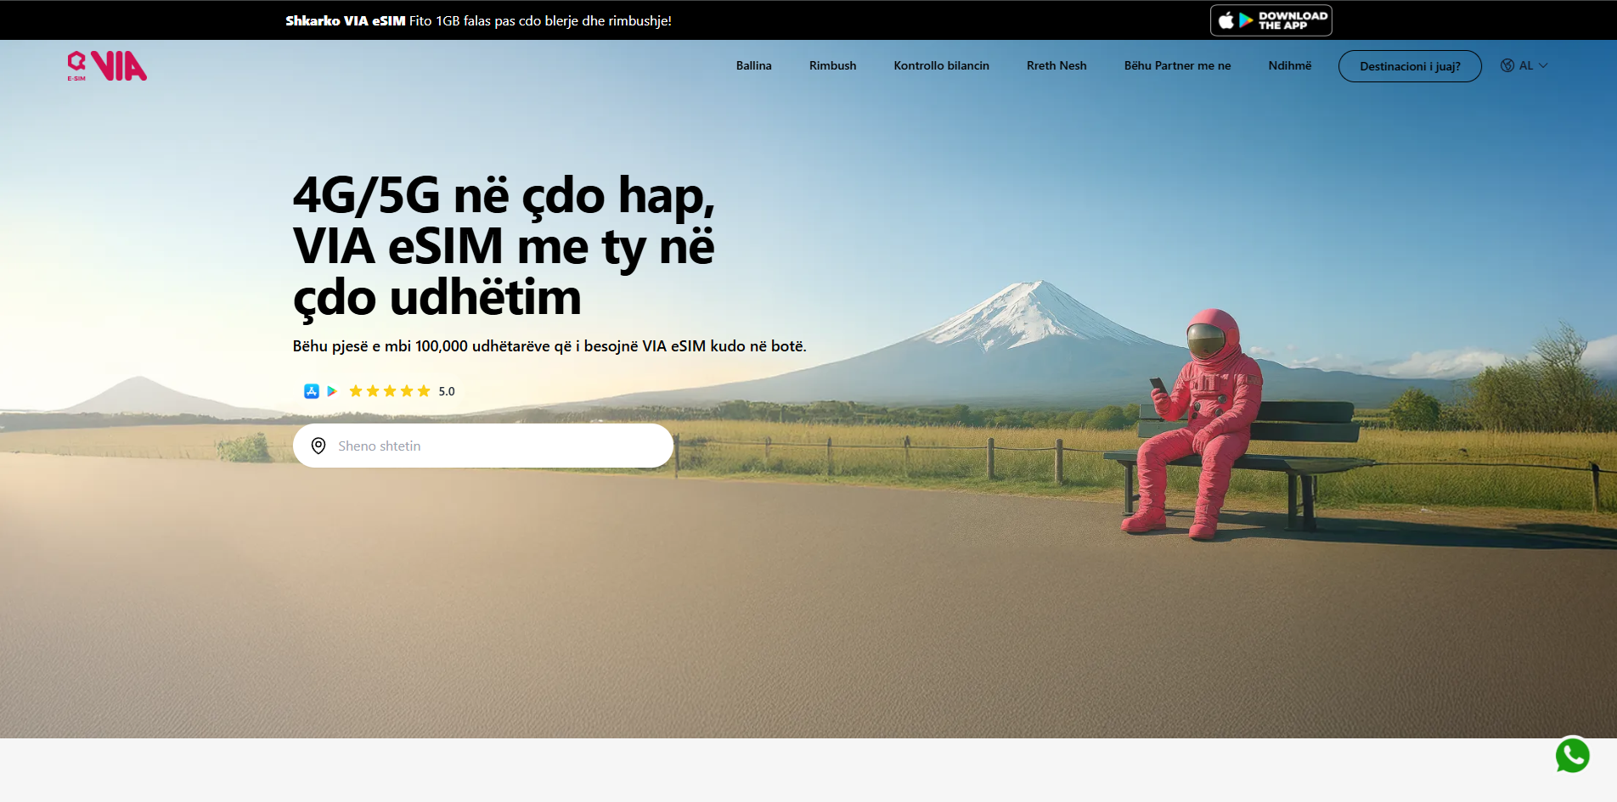Open the Ndihmë section
The width and height of the screenshot is (1617, 802).
1289,65
